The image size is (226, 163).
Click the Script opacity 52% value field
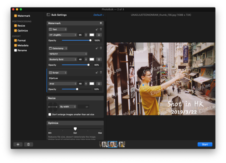[x=97, y=89]
